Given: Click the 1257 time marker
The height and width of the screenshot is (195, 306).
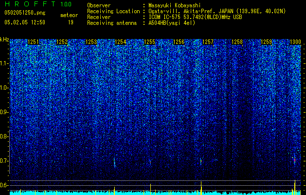Looking at the screenshot, I should (x=208, y=42).
